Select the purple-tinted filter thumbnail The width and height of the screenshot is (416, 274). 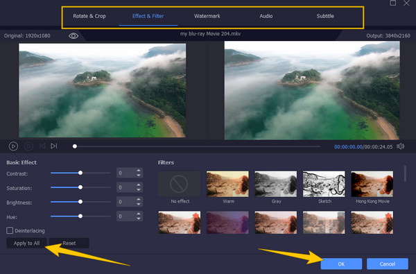227,223
